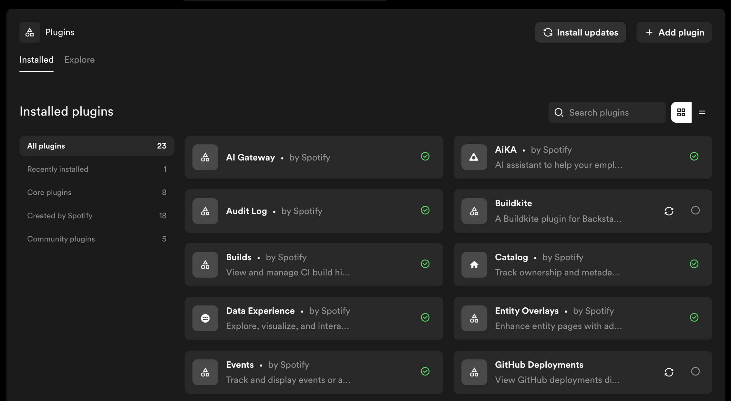
Task: Open the Catalog plugin title
Action: click(x=511, y=257)
